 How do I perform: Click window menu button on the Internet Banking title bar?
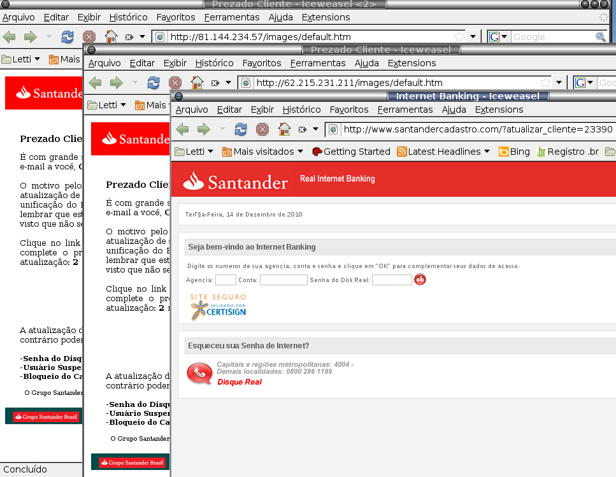pyautogui.click(x=178, y=96)
